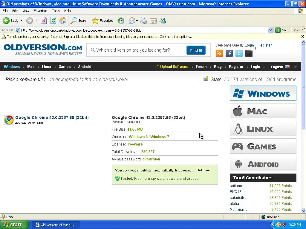Click the Print icon in toolbar
The width and height of the screenshot is (306, 229).
click(x=144, y=21)
